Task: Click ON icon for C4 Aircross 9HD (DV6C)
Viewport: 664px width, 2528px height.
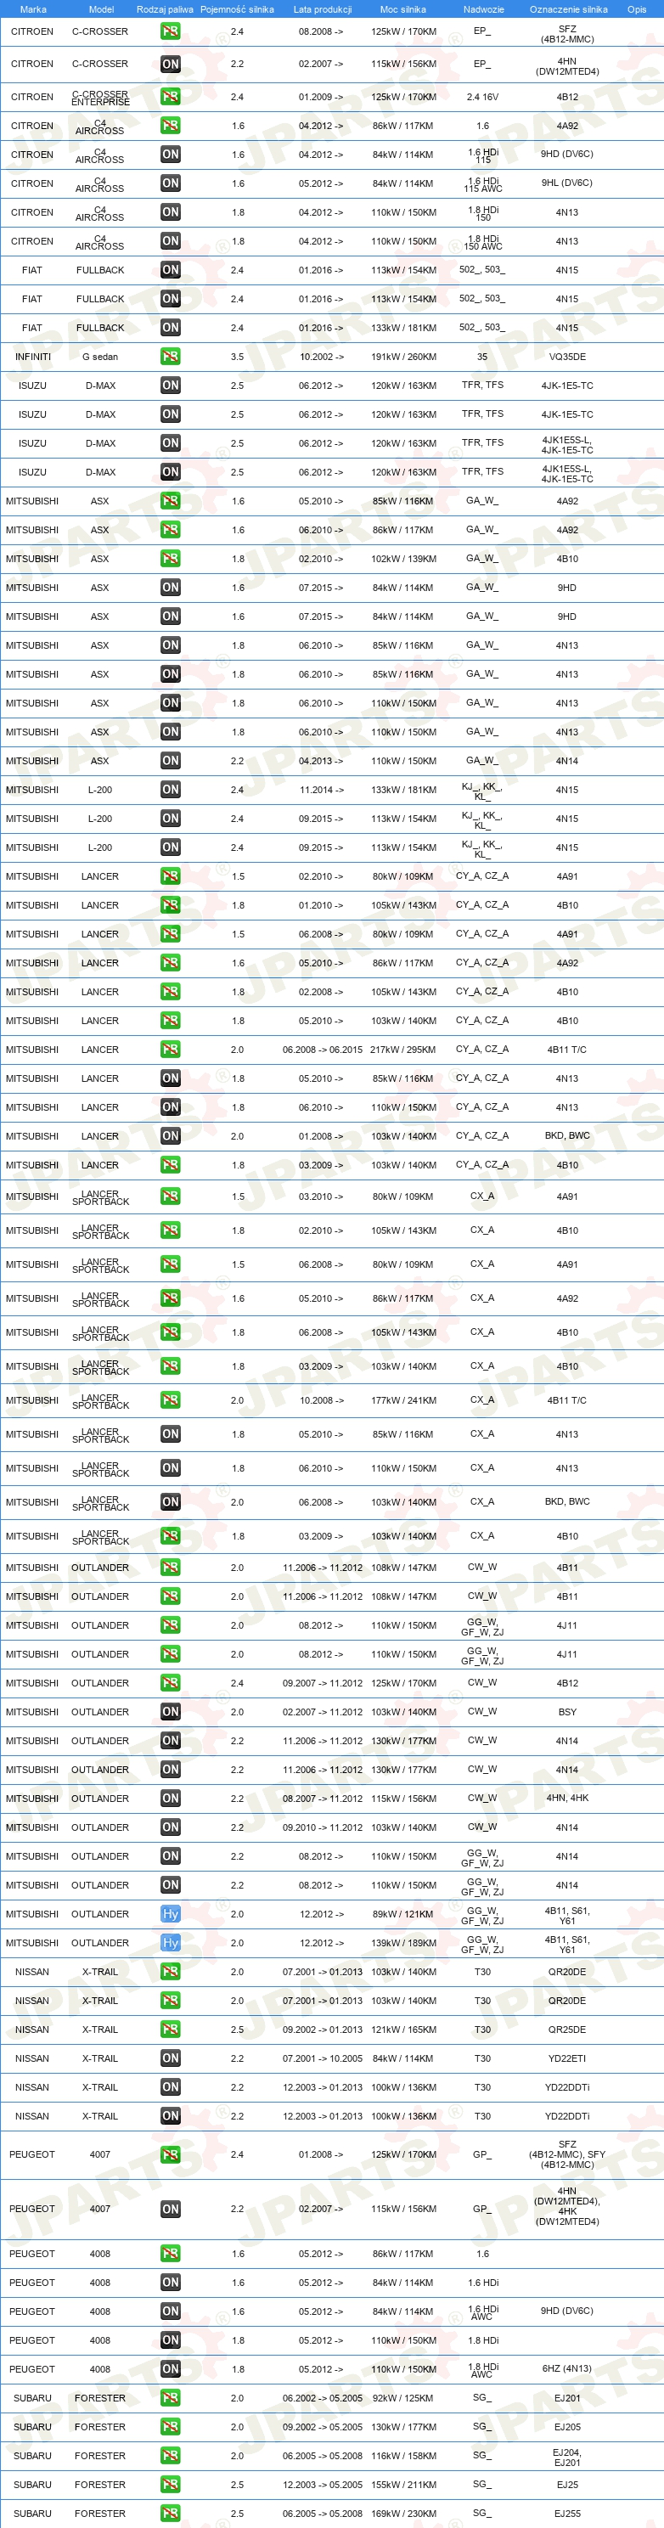Action: coord(171,155)
